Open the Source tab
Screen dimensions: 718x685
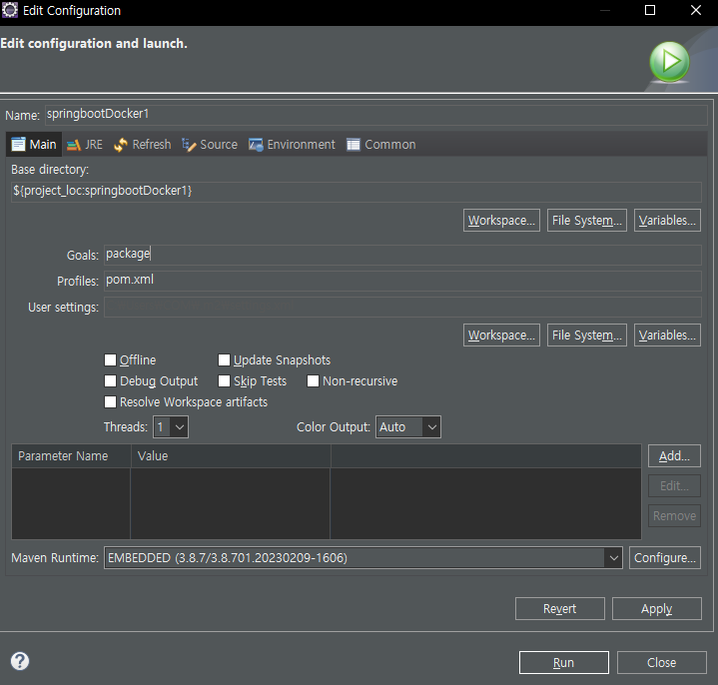[210, 145]
